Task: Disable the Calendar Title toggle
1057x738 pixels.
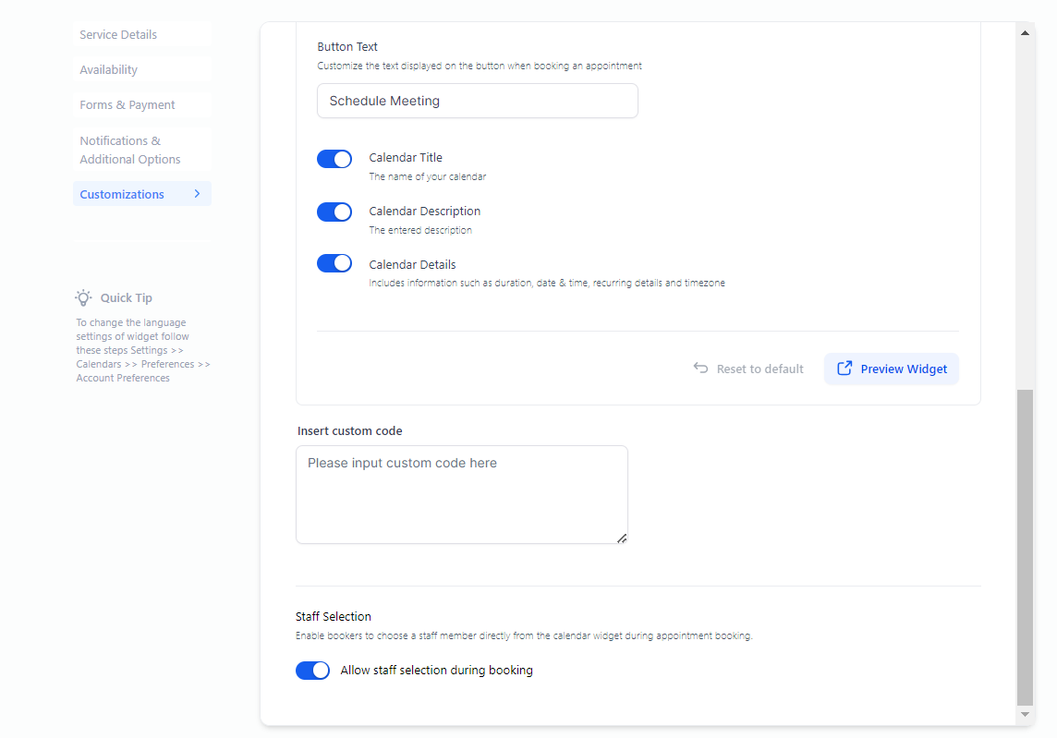Action: pyautogui.click(x=334, y=159)
